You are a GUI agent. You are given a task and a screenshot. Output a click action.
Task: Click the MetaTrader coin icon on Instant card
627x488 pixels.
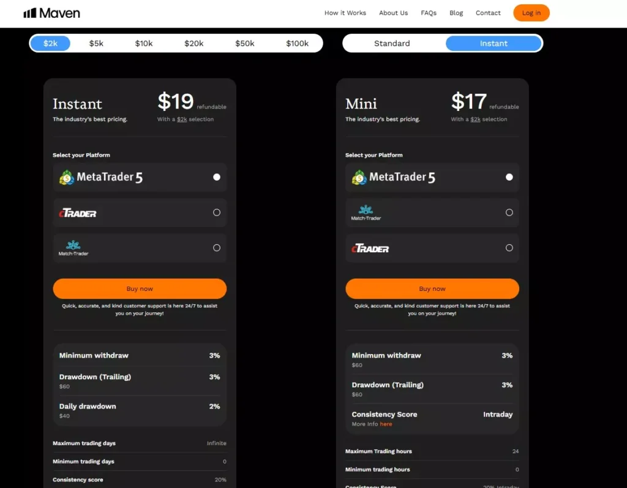(x=64, y=177)
